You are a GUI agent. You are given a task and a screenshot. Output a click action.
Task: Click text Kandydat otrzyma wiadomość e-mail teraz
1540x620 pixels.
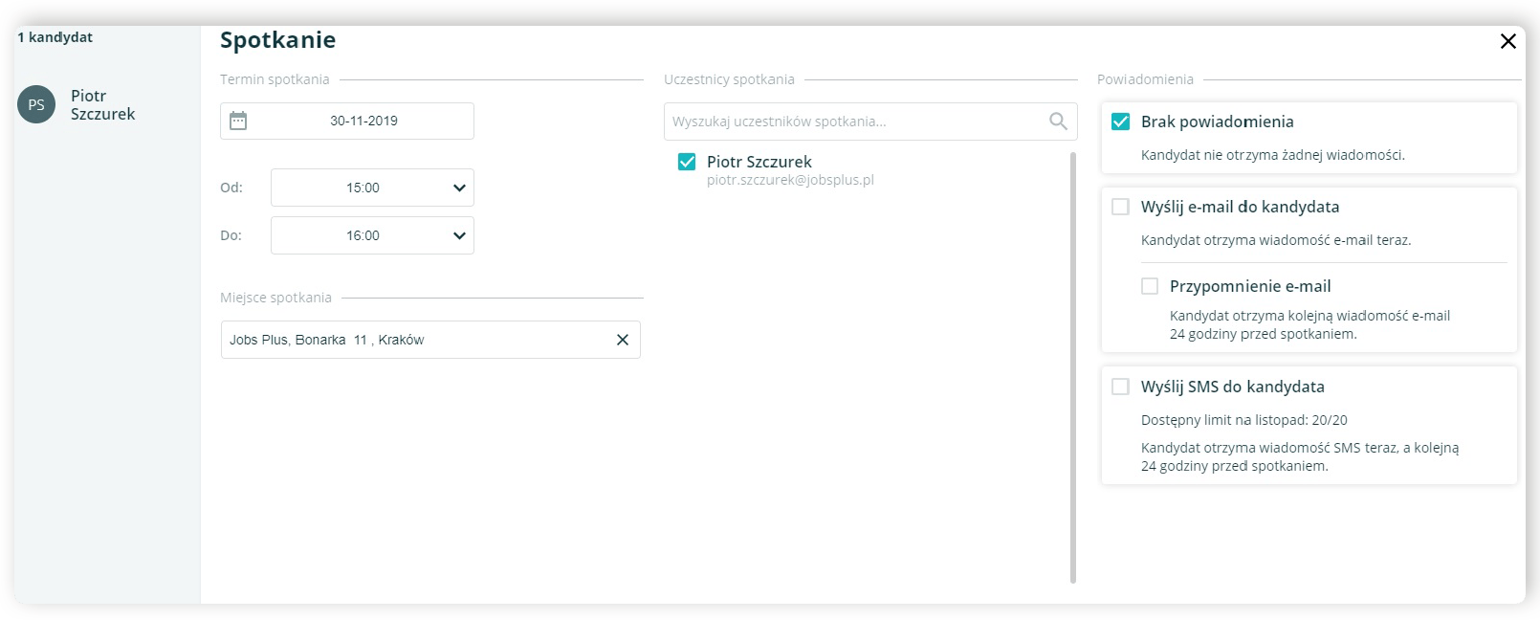(x=1276, y=240)
